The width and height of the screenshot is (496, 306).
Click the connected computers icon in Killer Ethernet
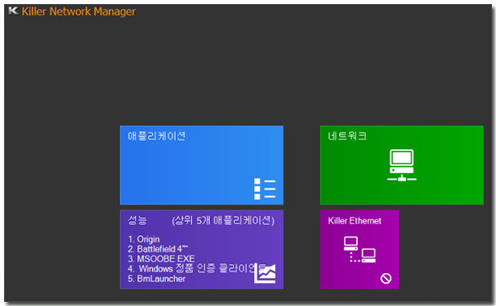360,249
